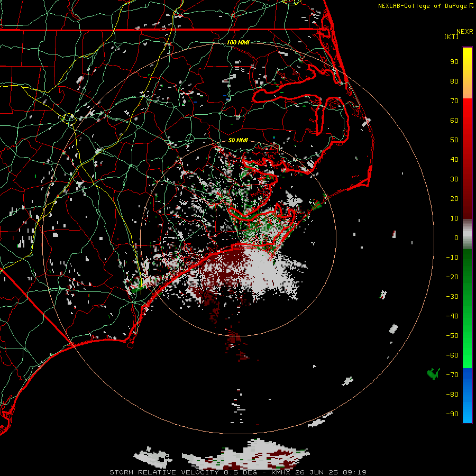Click the -70 value on the velocity scale
The image size is (476, 476).
pos(452,375)
